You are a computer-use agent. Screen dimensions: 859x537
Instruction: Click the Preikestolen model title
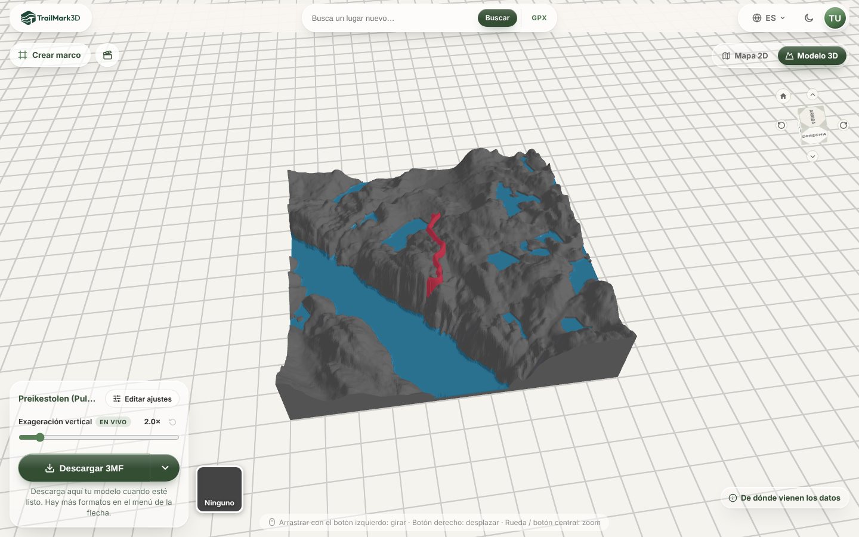pos(57,399)
